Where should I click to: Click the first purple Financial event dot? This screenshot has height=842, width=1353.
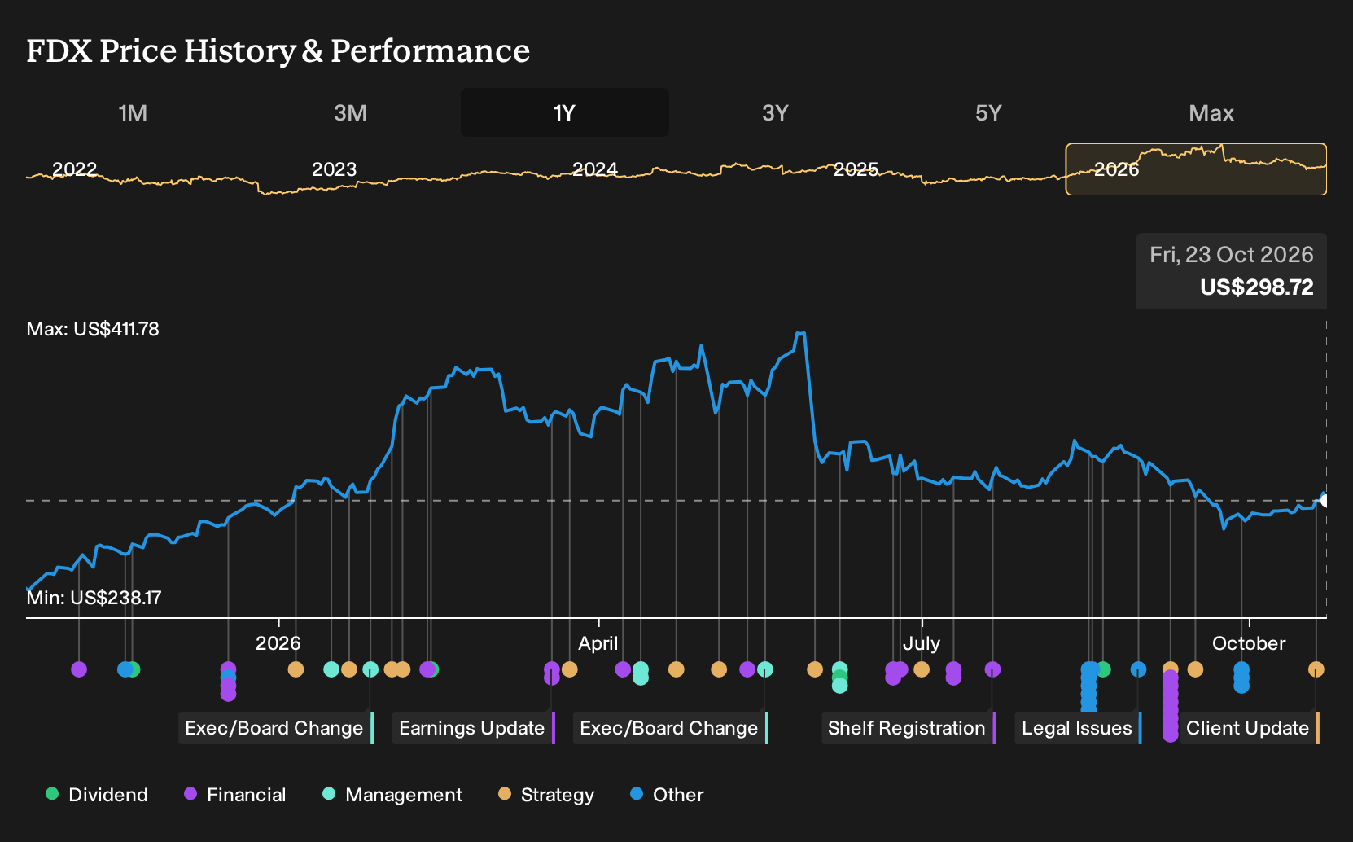point(79,669)
